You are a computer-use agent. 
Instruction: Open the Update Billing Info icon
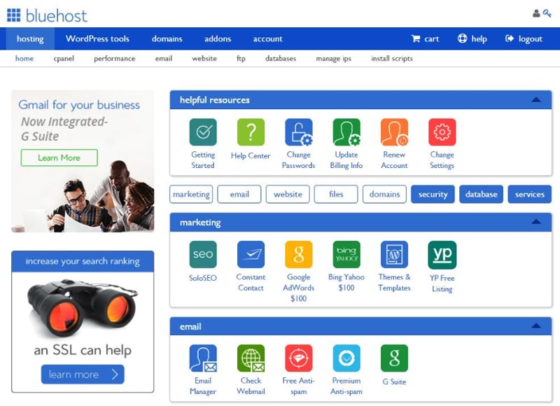tap(346, 132)
